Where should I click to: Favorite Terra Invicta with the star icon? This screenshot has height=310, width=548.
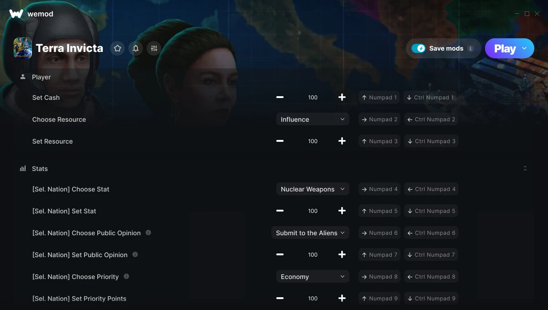(117, 48)
